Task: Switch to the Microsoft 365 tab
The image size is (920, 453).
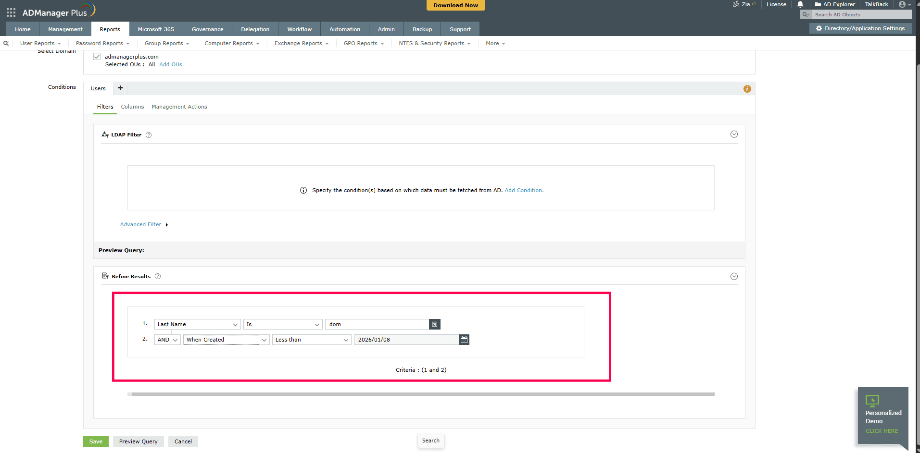Action: (156, 29)
